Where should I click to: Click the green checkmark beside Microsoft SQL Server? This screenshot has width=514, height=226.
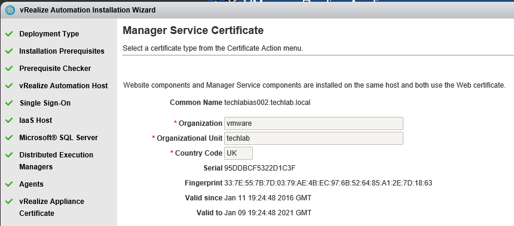(x=9, y=138)
